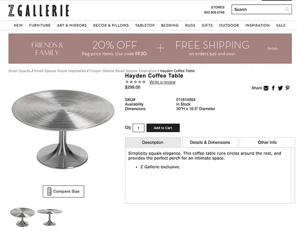Click the search magnifier icon

(x=287, y=9)
